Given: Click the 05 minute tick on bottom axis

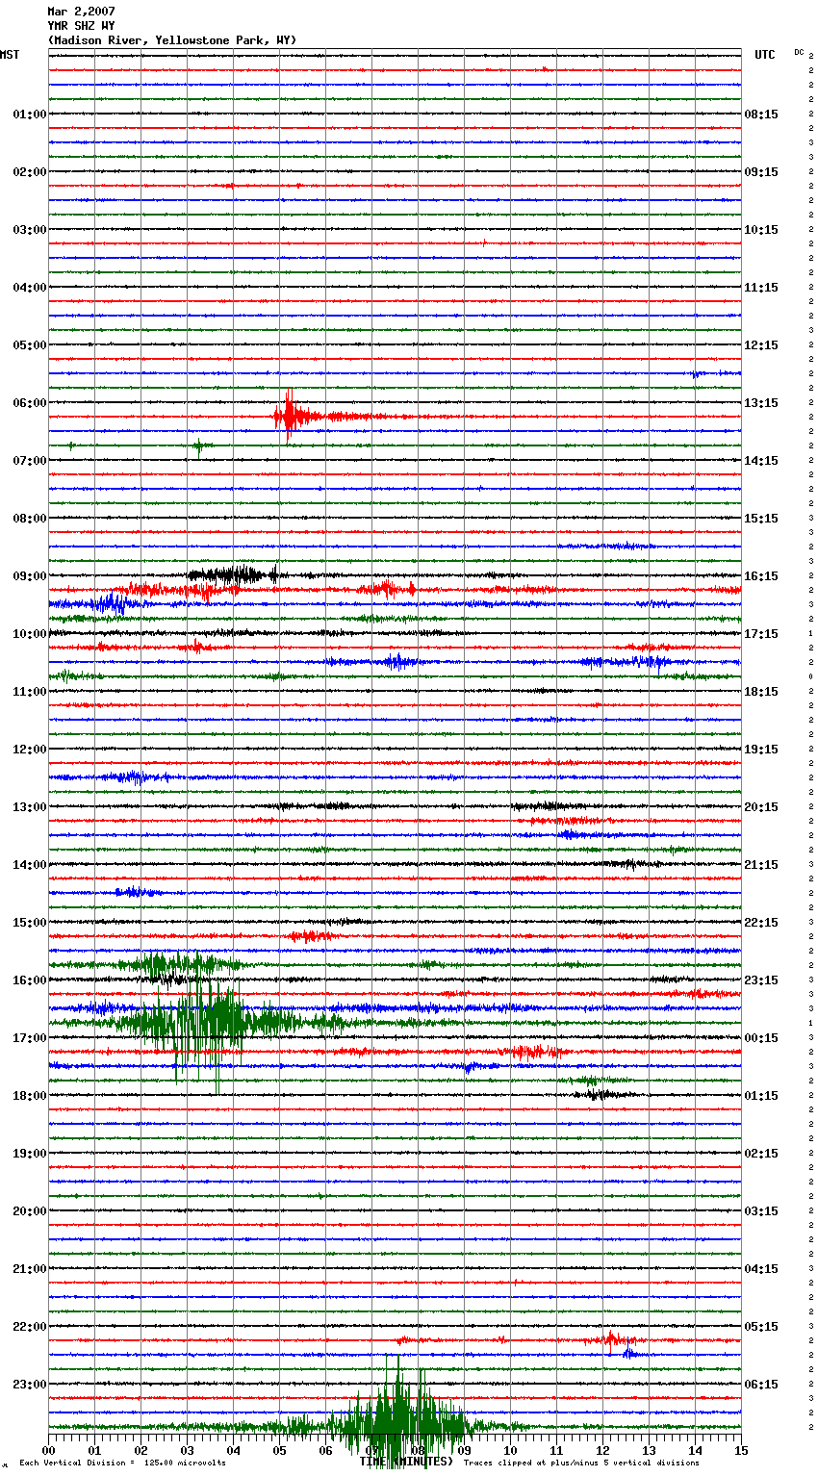Looking at the screenshot, I should click(279, 1450).
